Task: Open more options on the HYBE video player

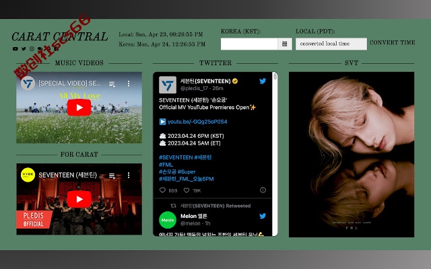Action: [129, 176]
